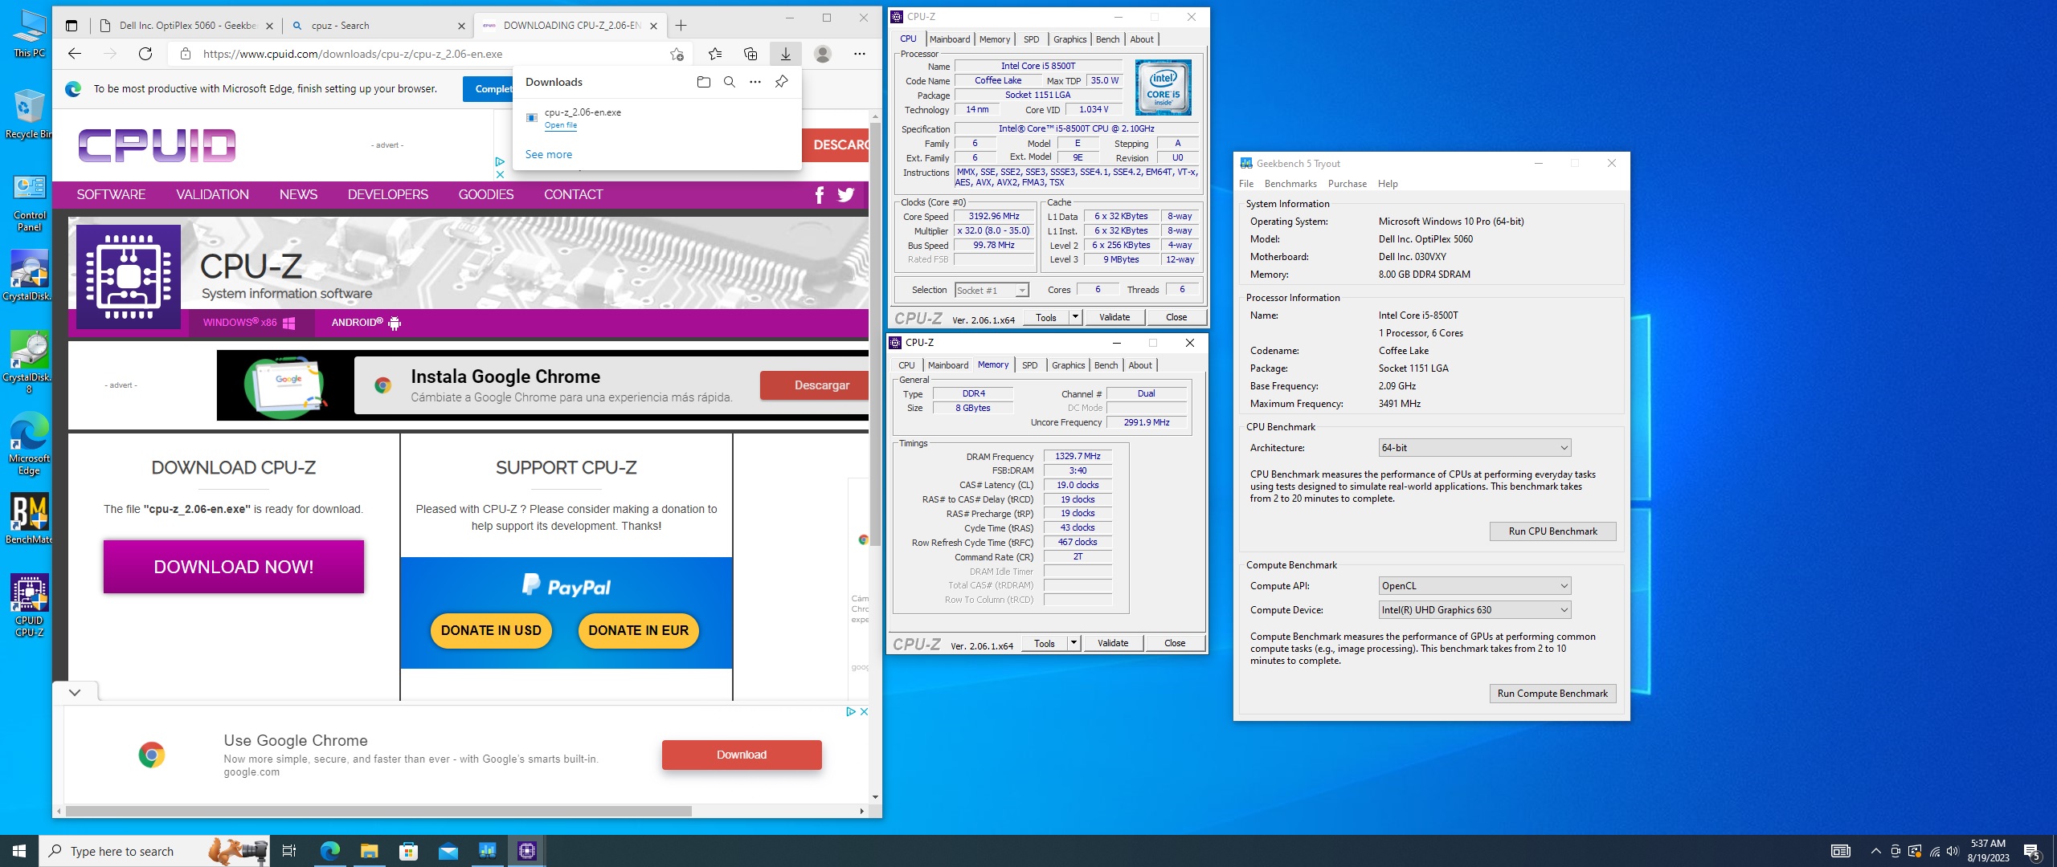This screenshot has width=2057, height=867.
Task: Click the Edge back navigation arrow
Action: click(75, 54)
